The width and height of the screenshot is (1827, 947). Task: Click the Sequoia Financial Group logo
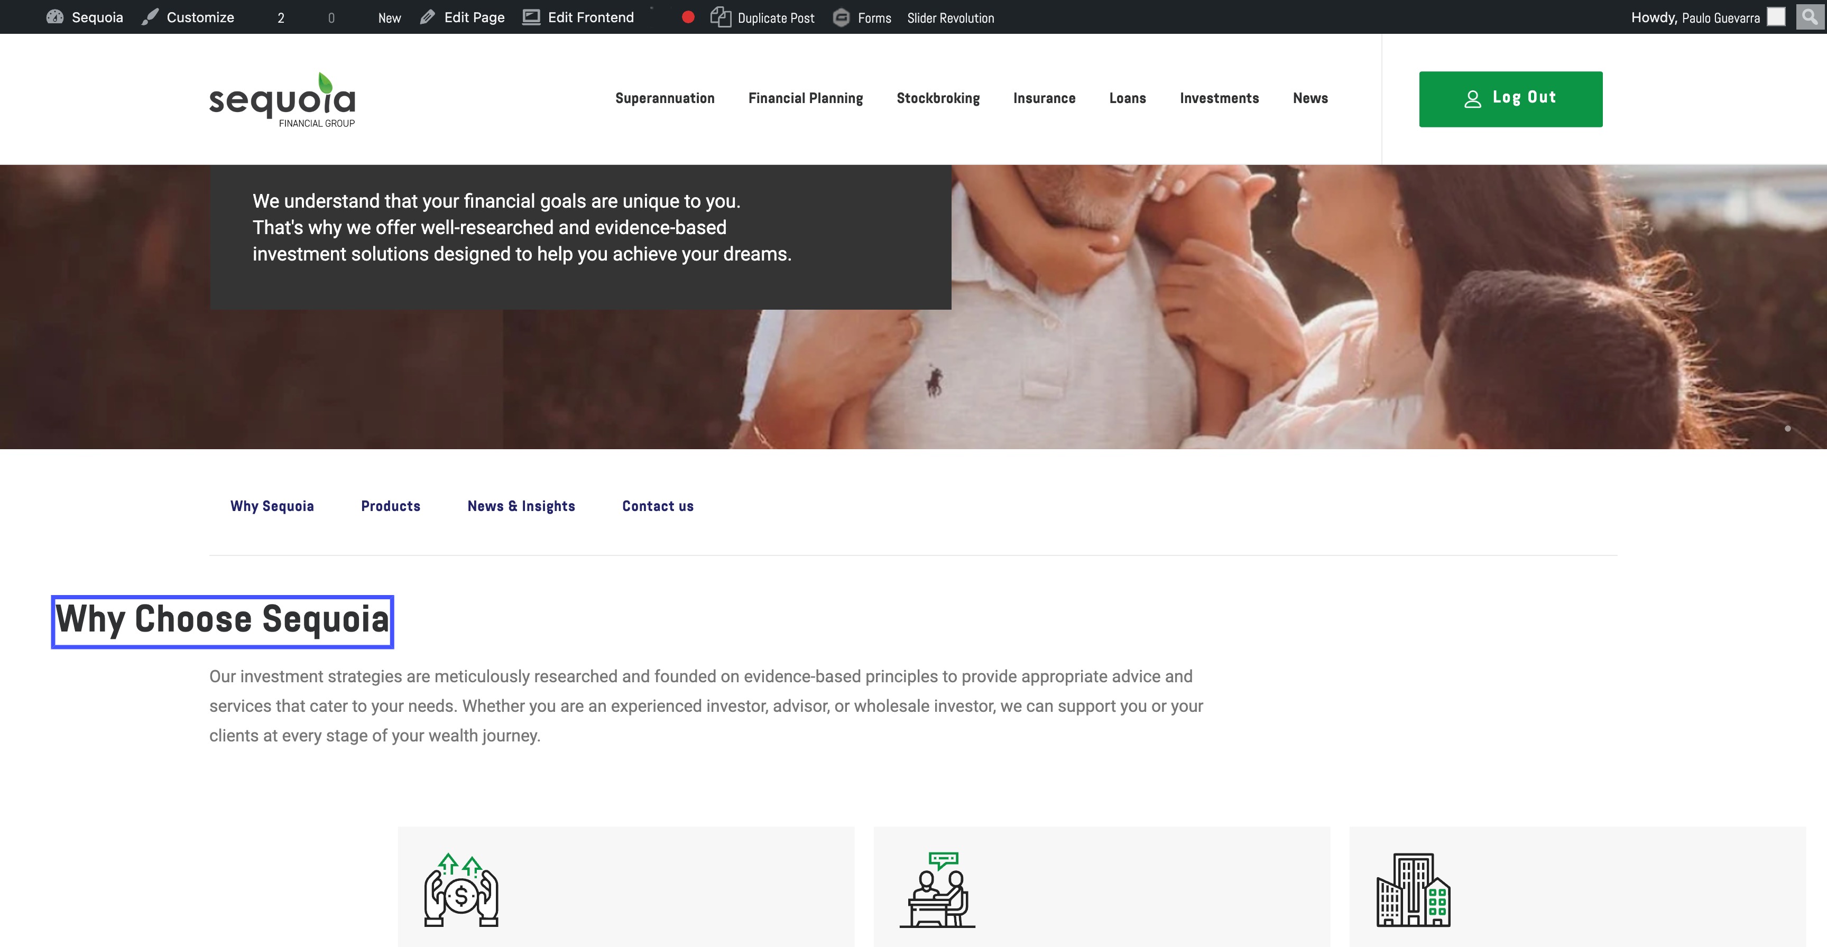tap(282, 99)
